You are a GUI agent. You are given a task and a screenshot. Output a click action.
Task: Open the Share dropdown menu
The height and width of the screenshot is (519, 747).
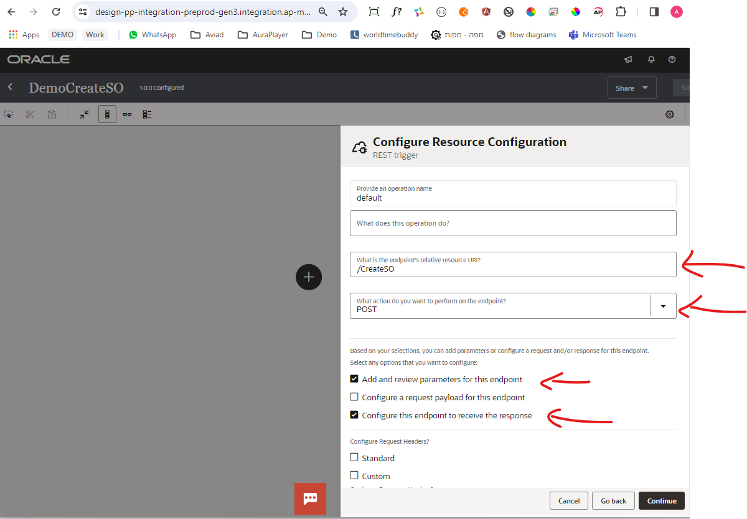[x=631, y=88]
